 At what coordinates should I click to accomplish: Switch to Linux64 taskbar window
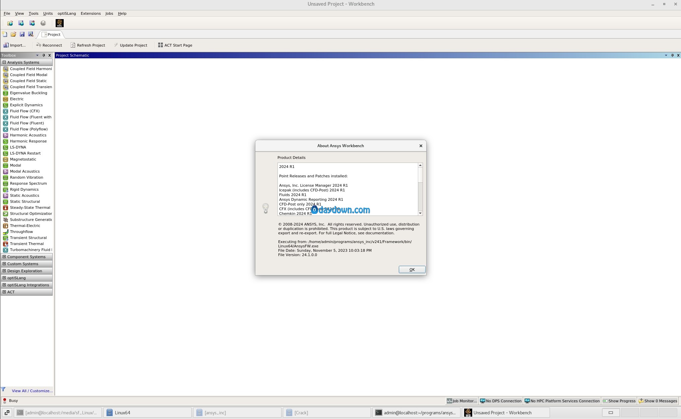click(147, 413)
